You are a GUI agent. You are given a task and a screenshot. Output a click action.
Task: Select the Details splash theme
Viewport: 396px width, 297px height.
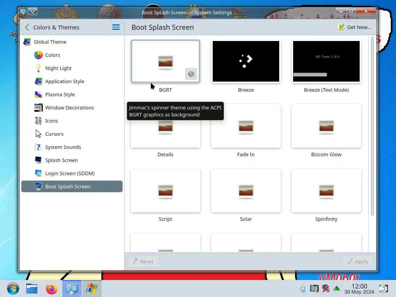pyautogui.click(x=166, y=126)
